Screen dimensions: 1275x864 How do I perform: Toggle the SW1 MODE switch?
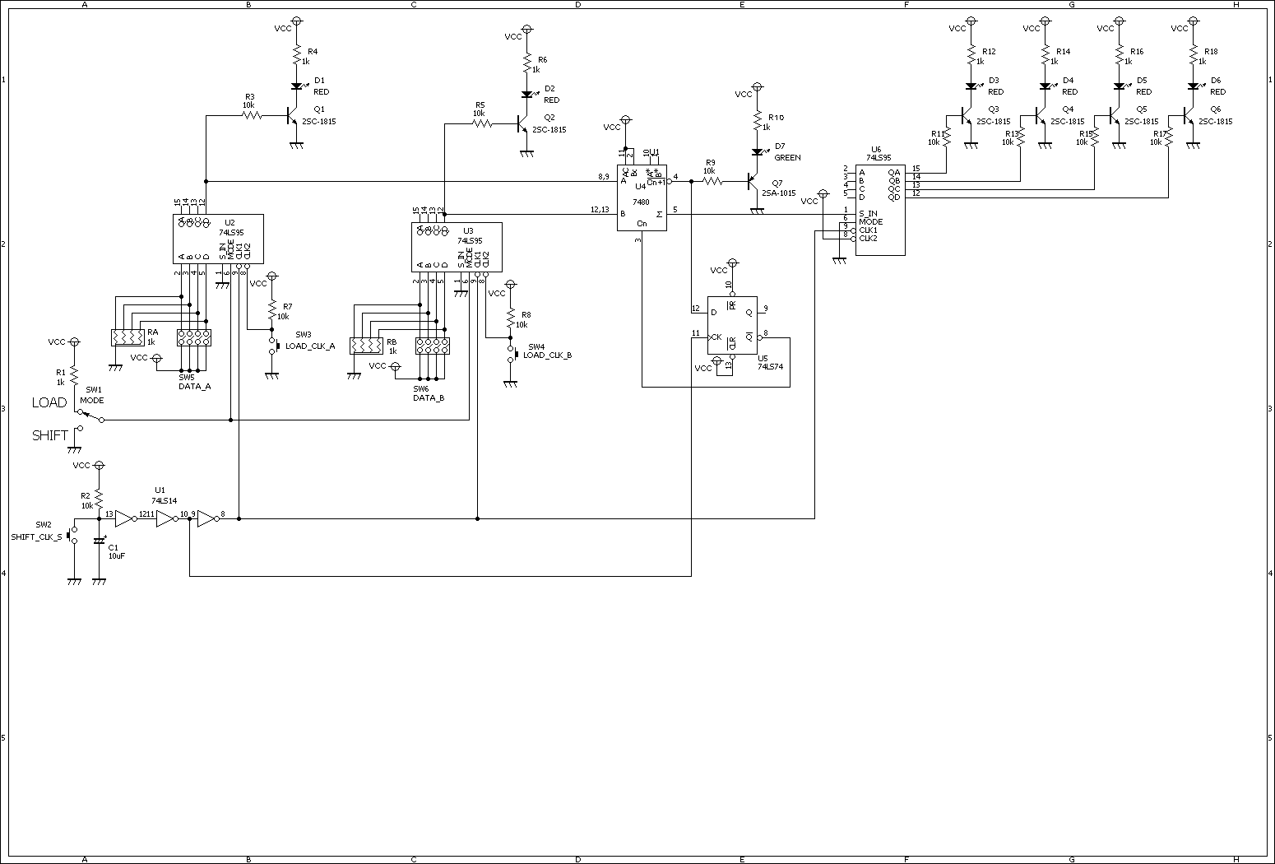[x=90, y=416]
